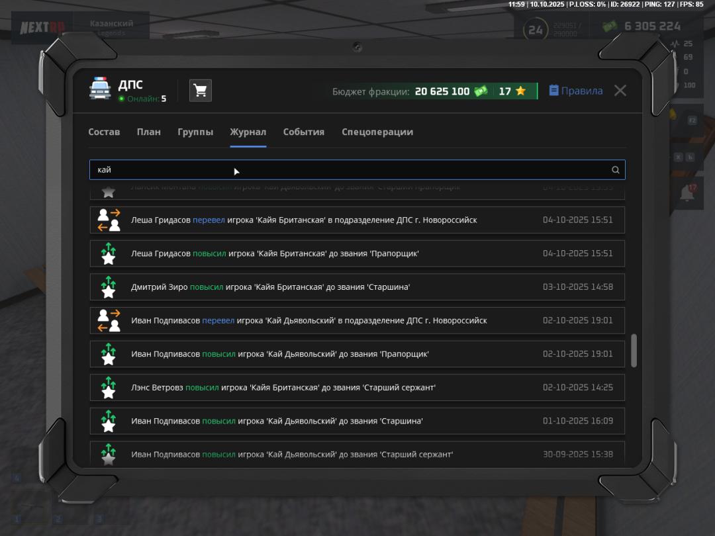Click the search magnifier icon in search field

(616, 170)
